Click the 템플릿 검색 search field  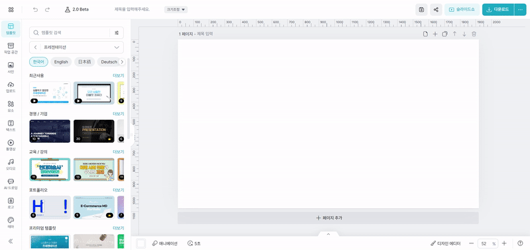point(70,32)
